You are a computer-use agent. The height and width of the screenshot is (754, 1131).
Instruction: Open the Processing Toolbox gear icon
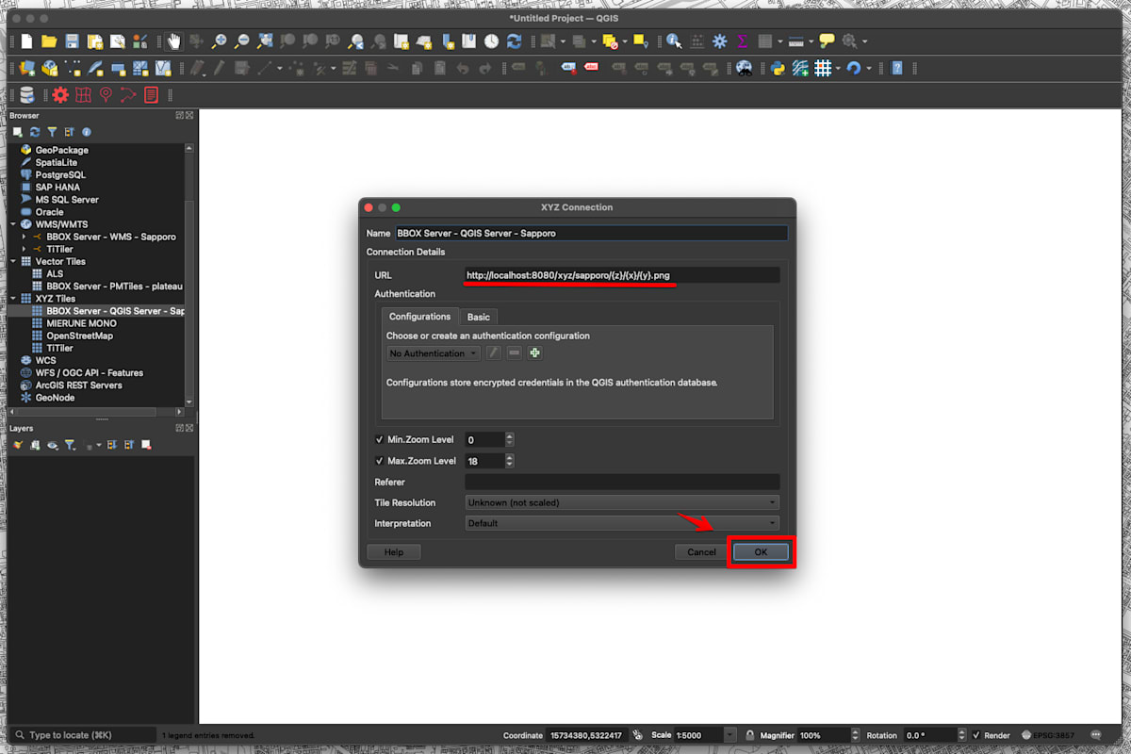(719, 41)
